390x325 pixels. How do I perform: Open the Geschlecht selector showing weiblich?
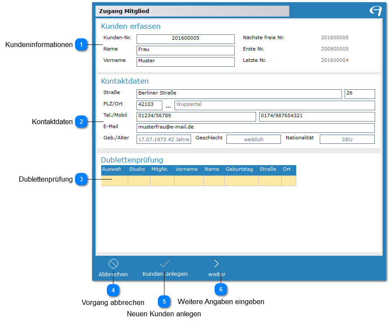(x=253, y=139)
